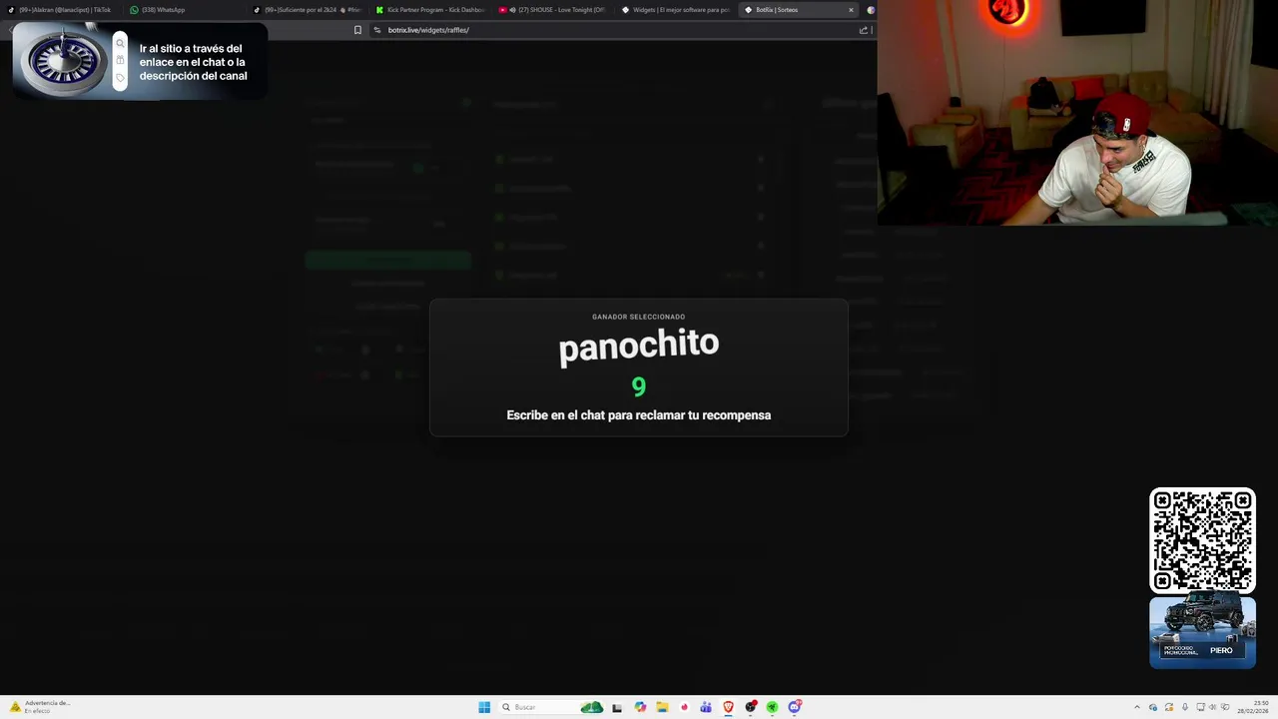Click the streamer webcam feed
The image size is (1278, 719).
point(1077,112)
